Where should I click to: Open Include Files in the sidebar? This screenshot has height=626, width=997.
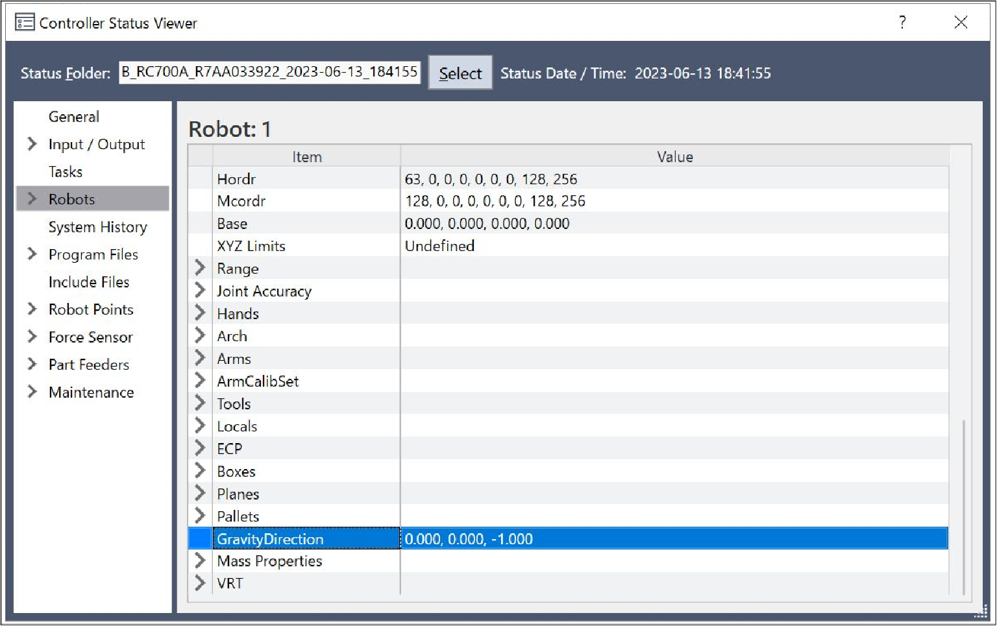89,282
